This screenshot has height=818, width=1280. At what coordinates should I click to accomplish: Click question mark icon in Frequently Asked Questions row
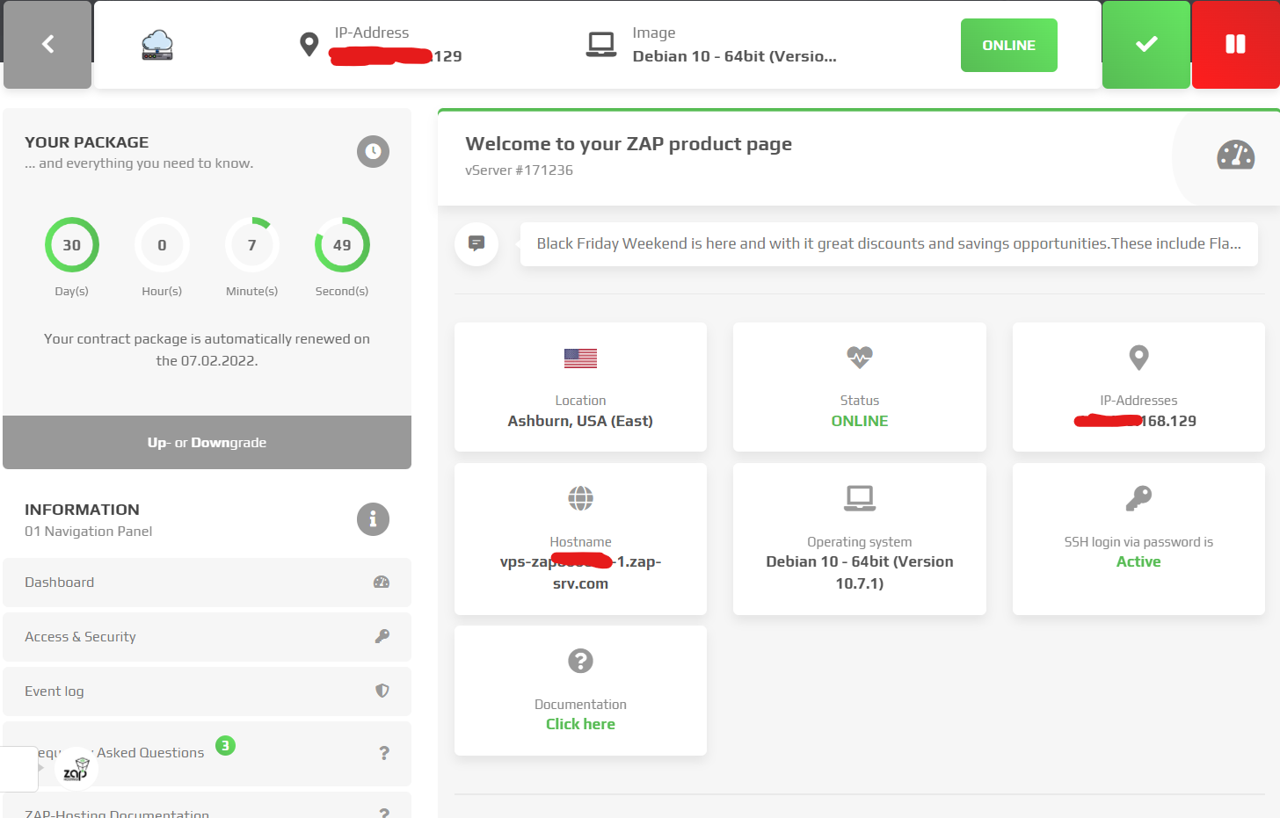coord(384,753)
